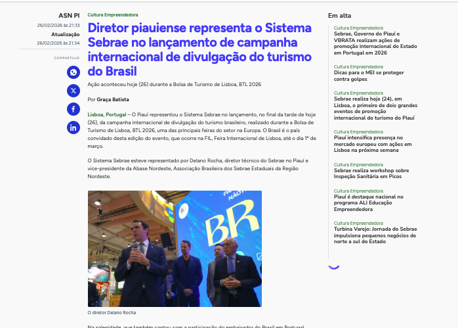Click the 'Lisboa, Portugal' green location text
Viewport: 458px width, 328px height.
pyautogui.click(x=107, y=114)
